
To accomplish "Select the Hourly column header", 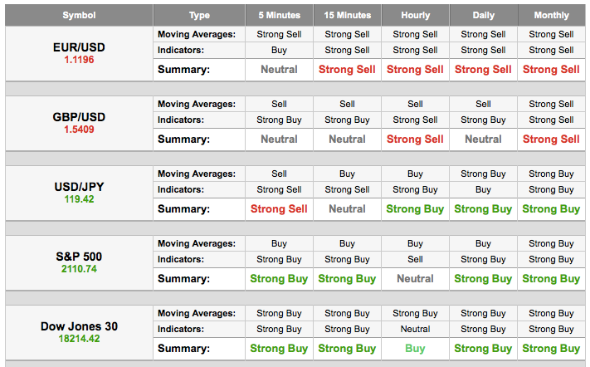I will 415,15.
